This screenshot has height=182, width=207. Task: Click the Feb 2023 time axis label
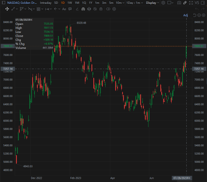[x=75, y=178]
